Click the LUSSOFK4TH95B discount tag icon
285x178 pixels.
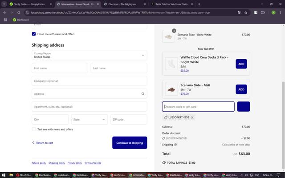[x=166, y=117]
